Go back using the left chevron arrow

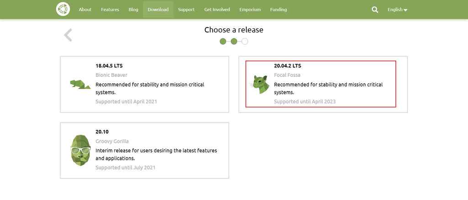(x=68, y=35)
